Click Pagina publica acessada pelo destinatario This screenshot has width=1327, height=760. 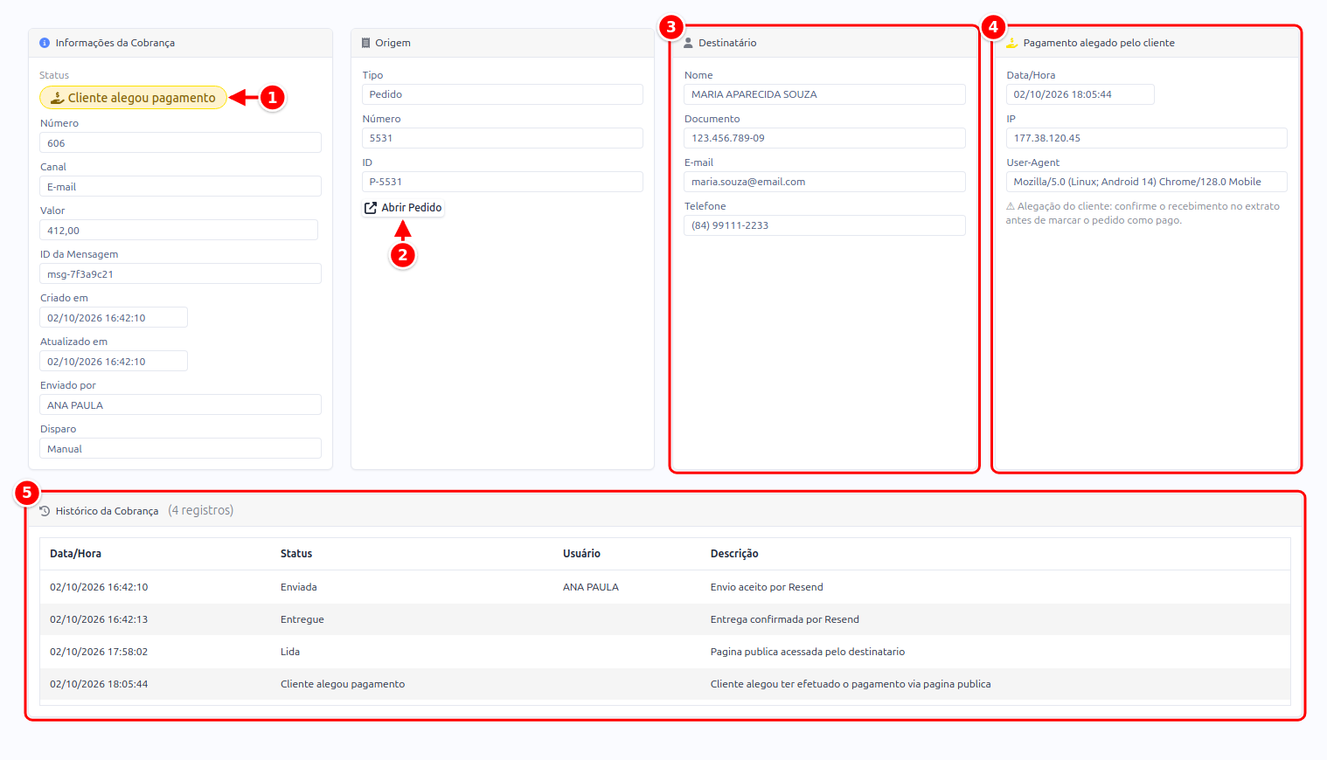click(808, 652)
